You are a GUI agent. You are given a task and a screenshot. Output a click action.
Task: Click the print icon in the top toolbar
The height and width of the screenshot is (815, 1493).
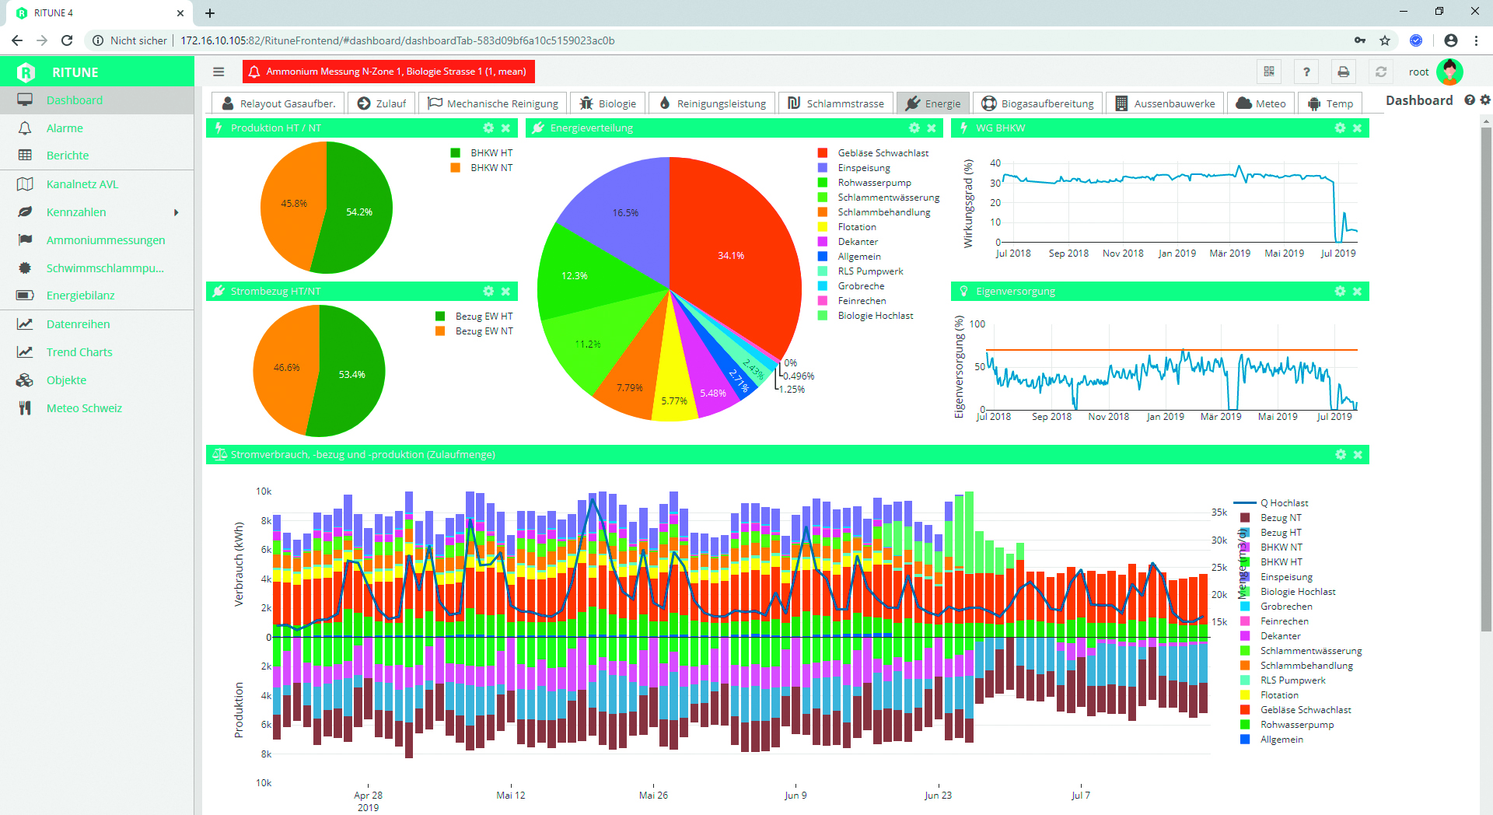click(1344, 72)
